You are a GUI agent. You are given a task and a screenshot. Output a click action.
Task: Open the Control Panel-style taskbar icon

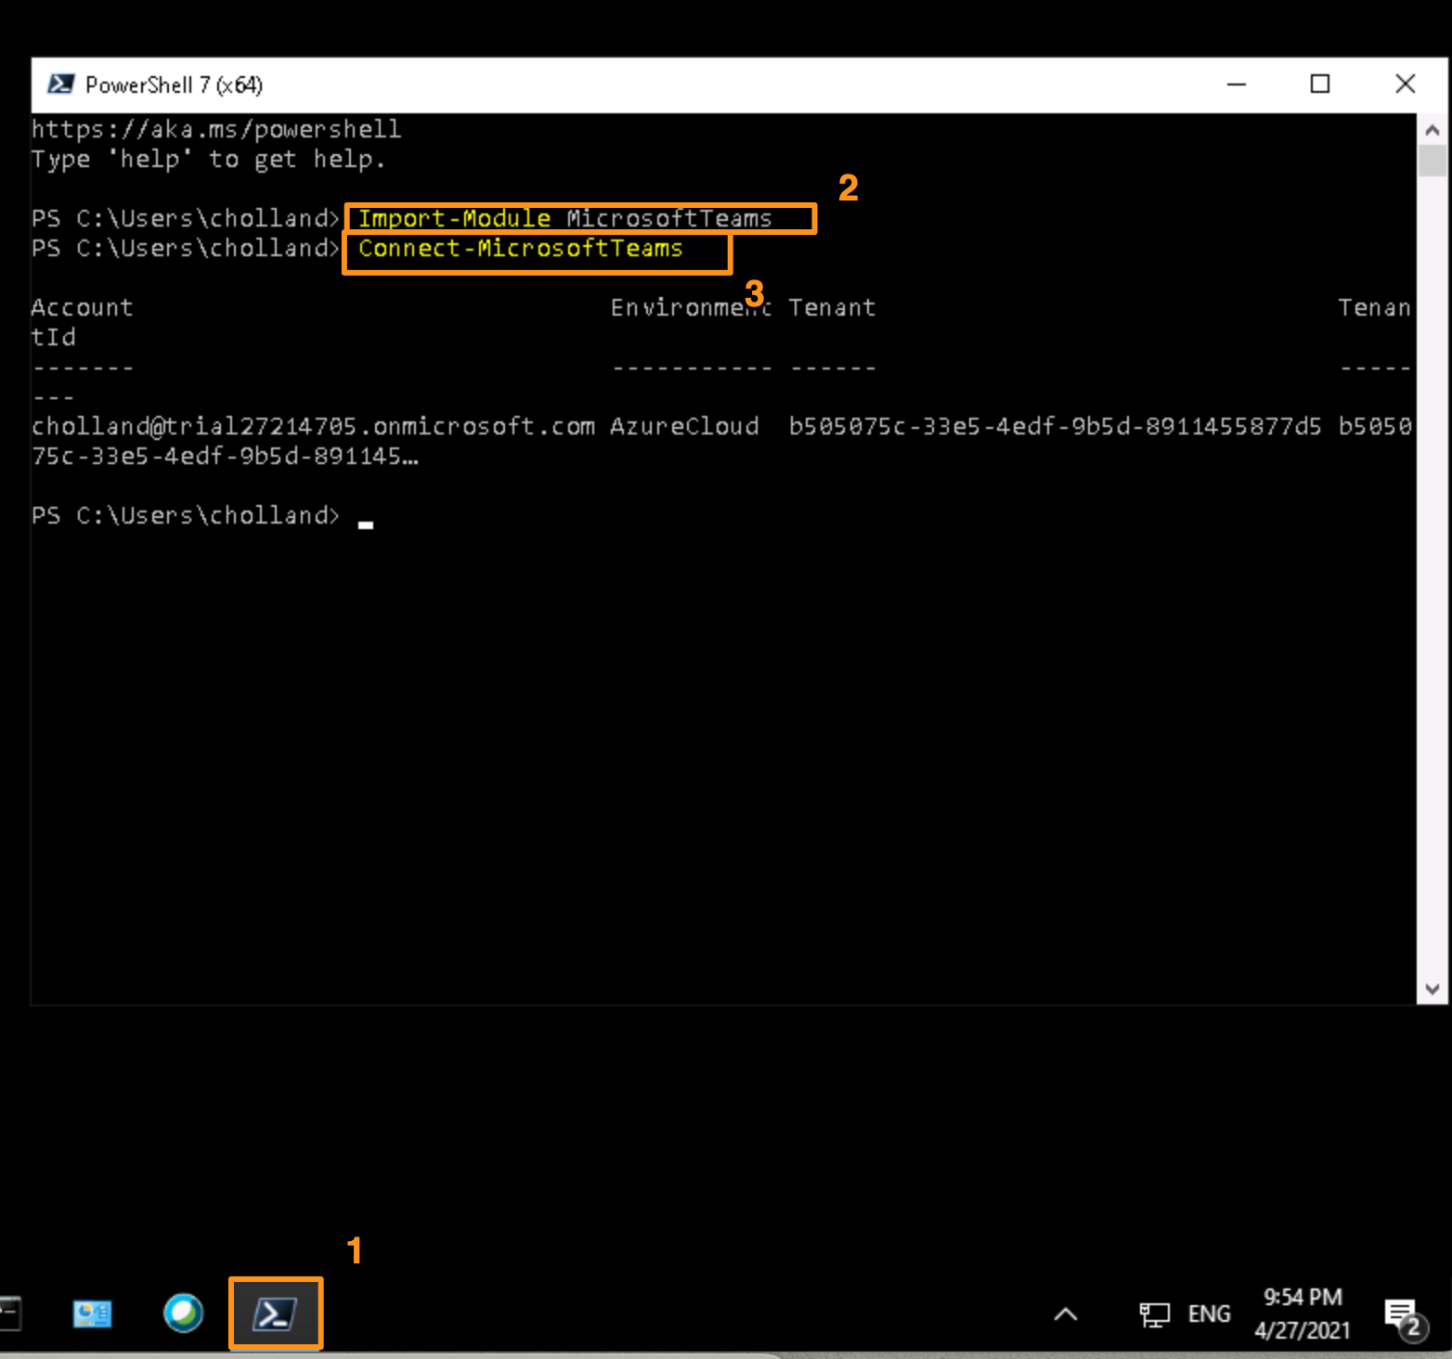click(x=92, y=1314)
